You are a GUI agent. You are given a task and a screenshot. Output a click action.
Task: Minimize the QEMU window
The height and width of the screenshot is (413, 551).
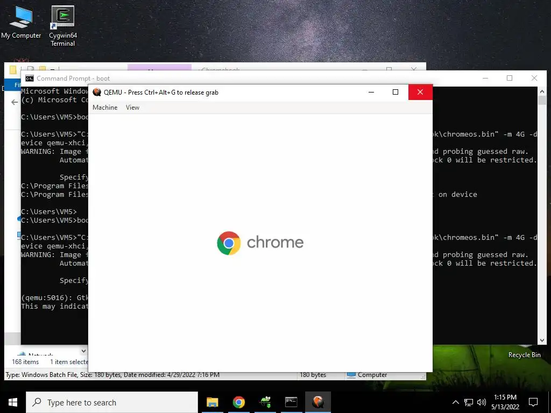[x=371, y=92]
